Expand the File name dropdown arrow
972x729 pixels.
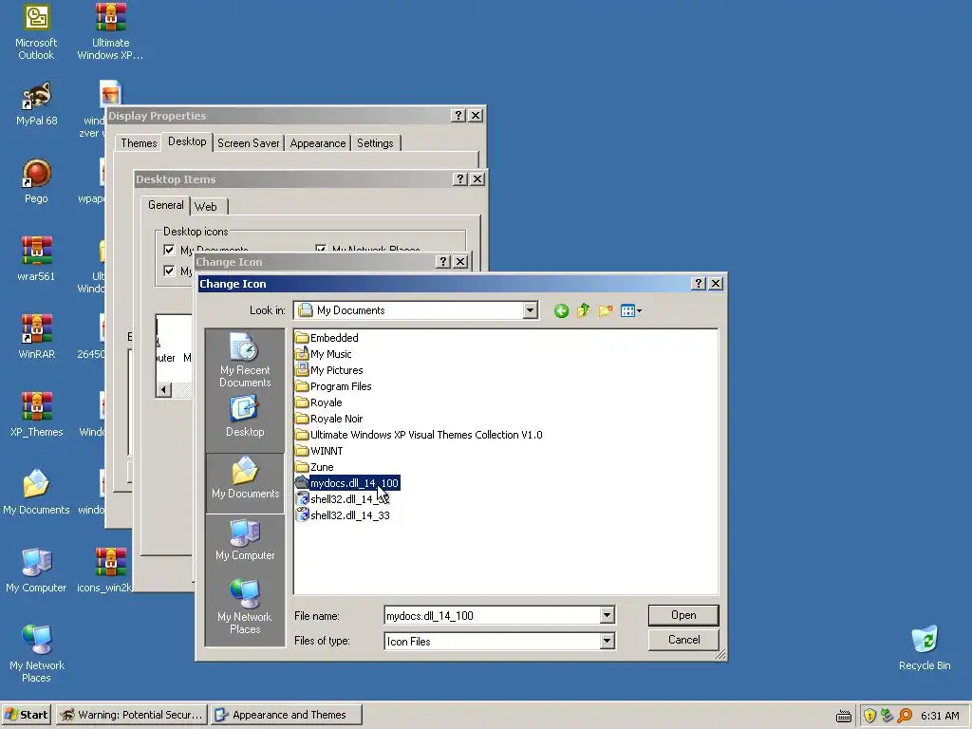click(x=607, y=615)
